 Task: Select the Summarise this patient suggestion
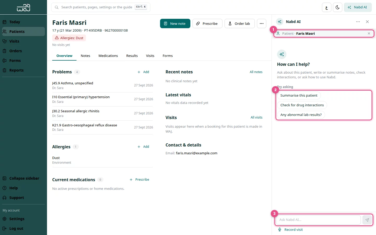pyautogui.click(x=299, y=96)
